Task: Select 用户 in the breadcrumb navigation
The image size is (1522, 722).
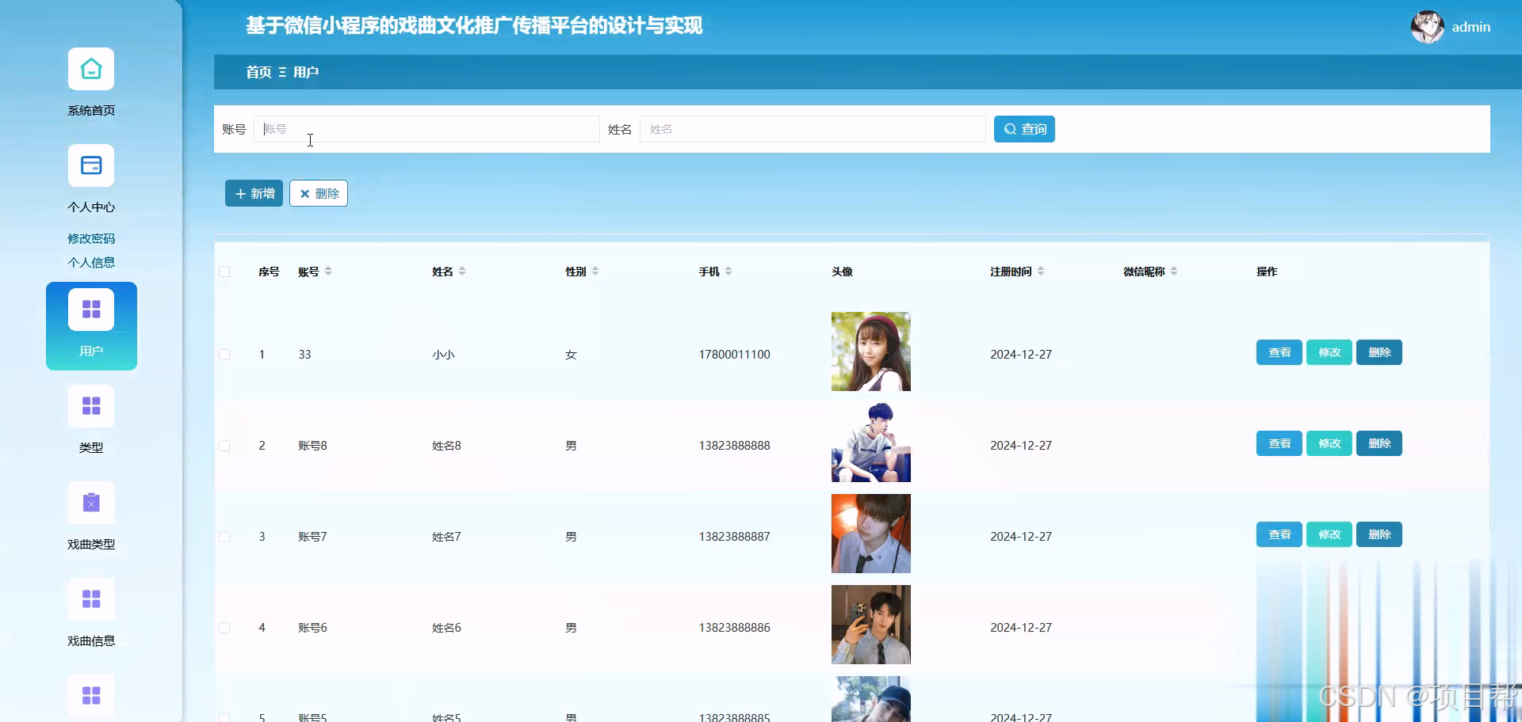Action: (x=306, y=72)
